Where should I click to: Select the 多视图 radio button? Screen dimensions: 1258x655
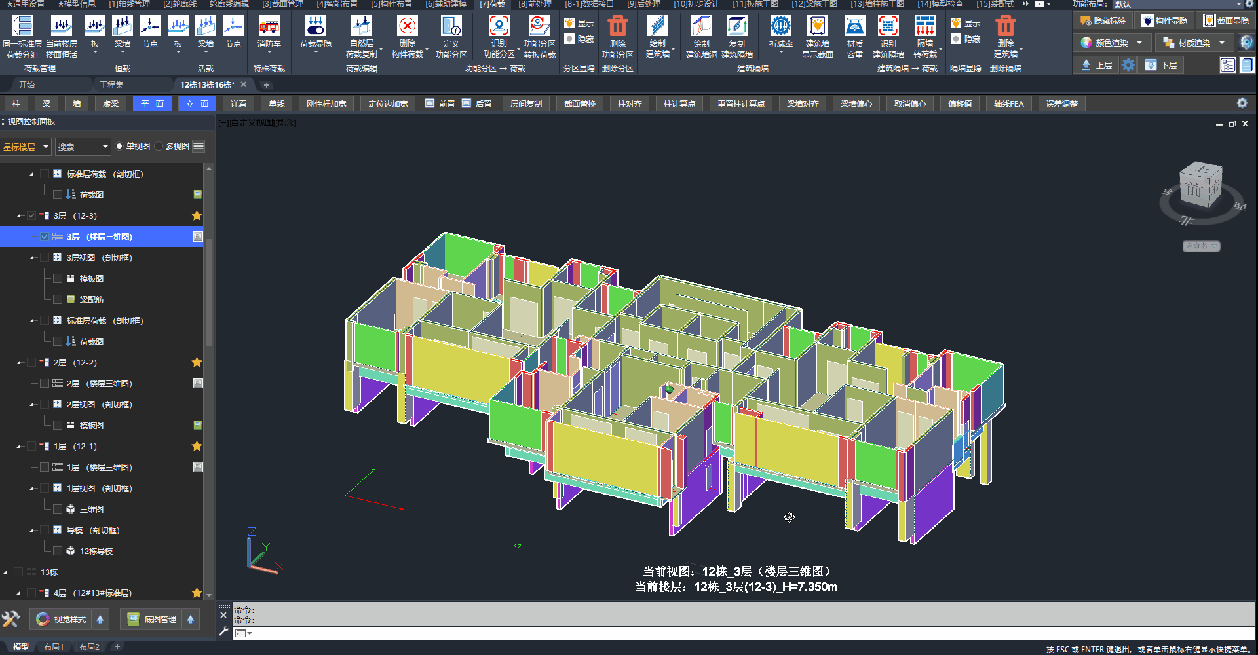point(159,147)
